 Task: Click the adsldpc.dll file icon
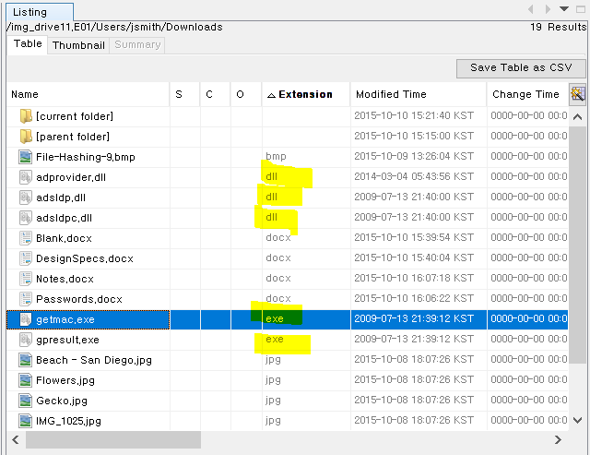pyautogui.click(x=26, y=218)
